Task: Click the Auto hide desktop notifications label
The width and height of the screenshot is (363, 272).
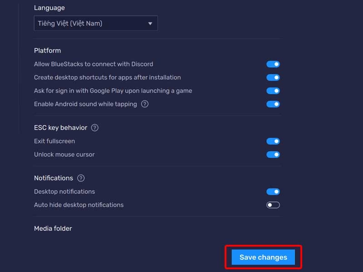Action: (x=78, y=205)
